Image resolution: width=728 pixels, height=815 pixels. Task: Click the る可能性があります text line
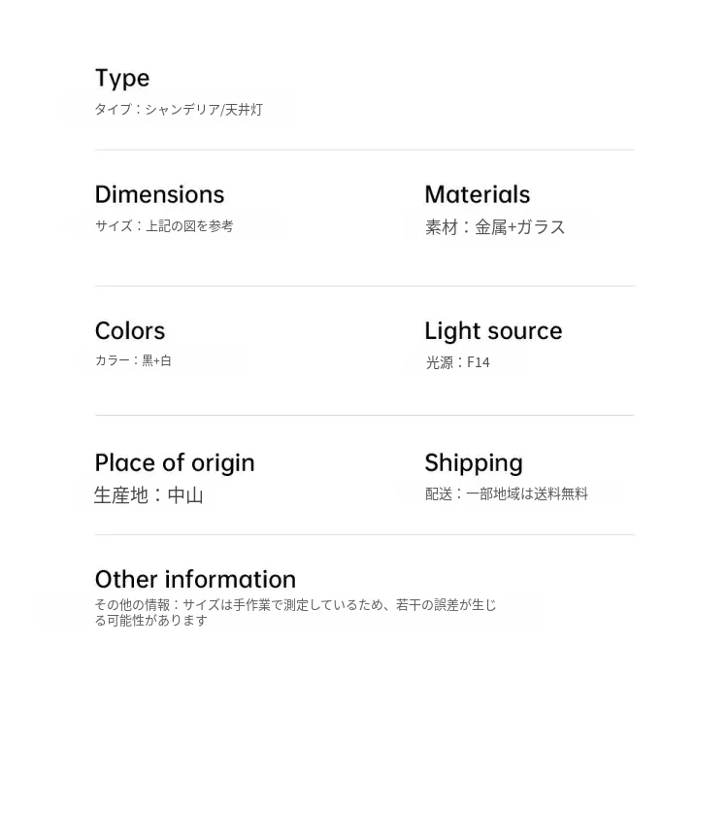click(151, 621)
